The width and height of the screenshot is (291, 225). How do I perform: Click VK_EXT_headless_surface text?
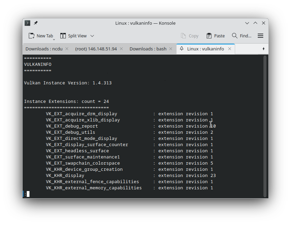[x=77, y=151]
